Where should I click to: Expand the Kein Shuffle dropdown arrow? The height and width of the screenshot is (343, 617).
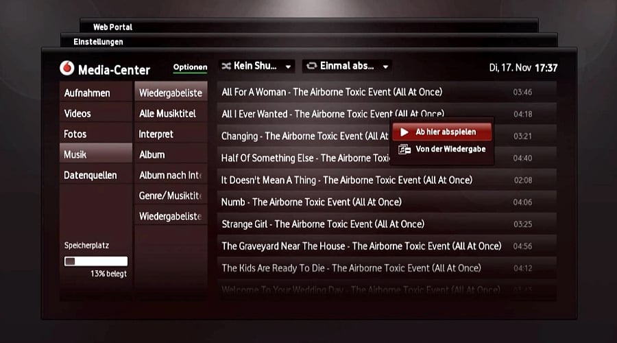coord(289,67)
